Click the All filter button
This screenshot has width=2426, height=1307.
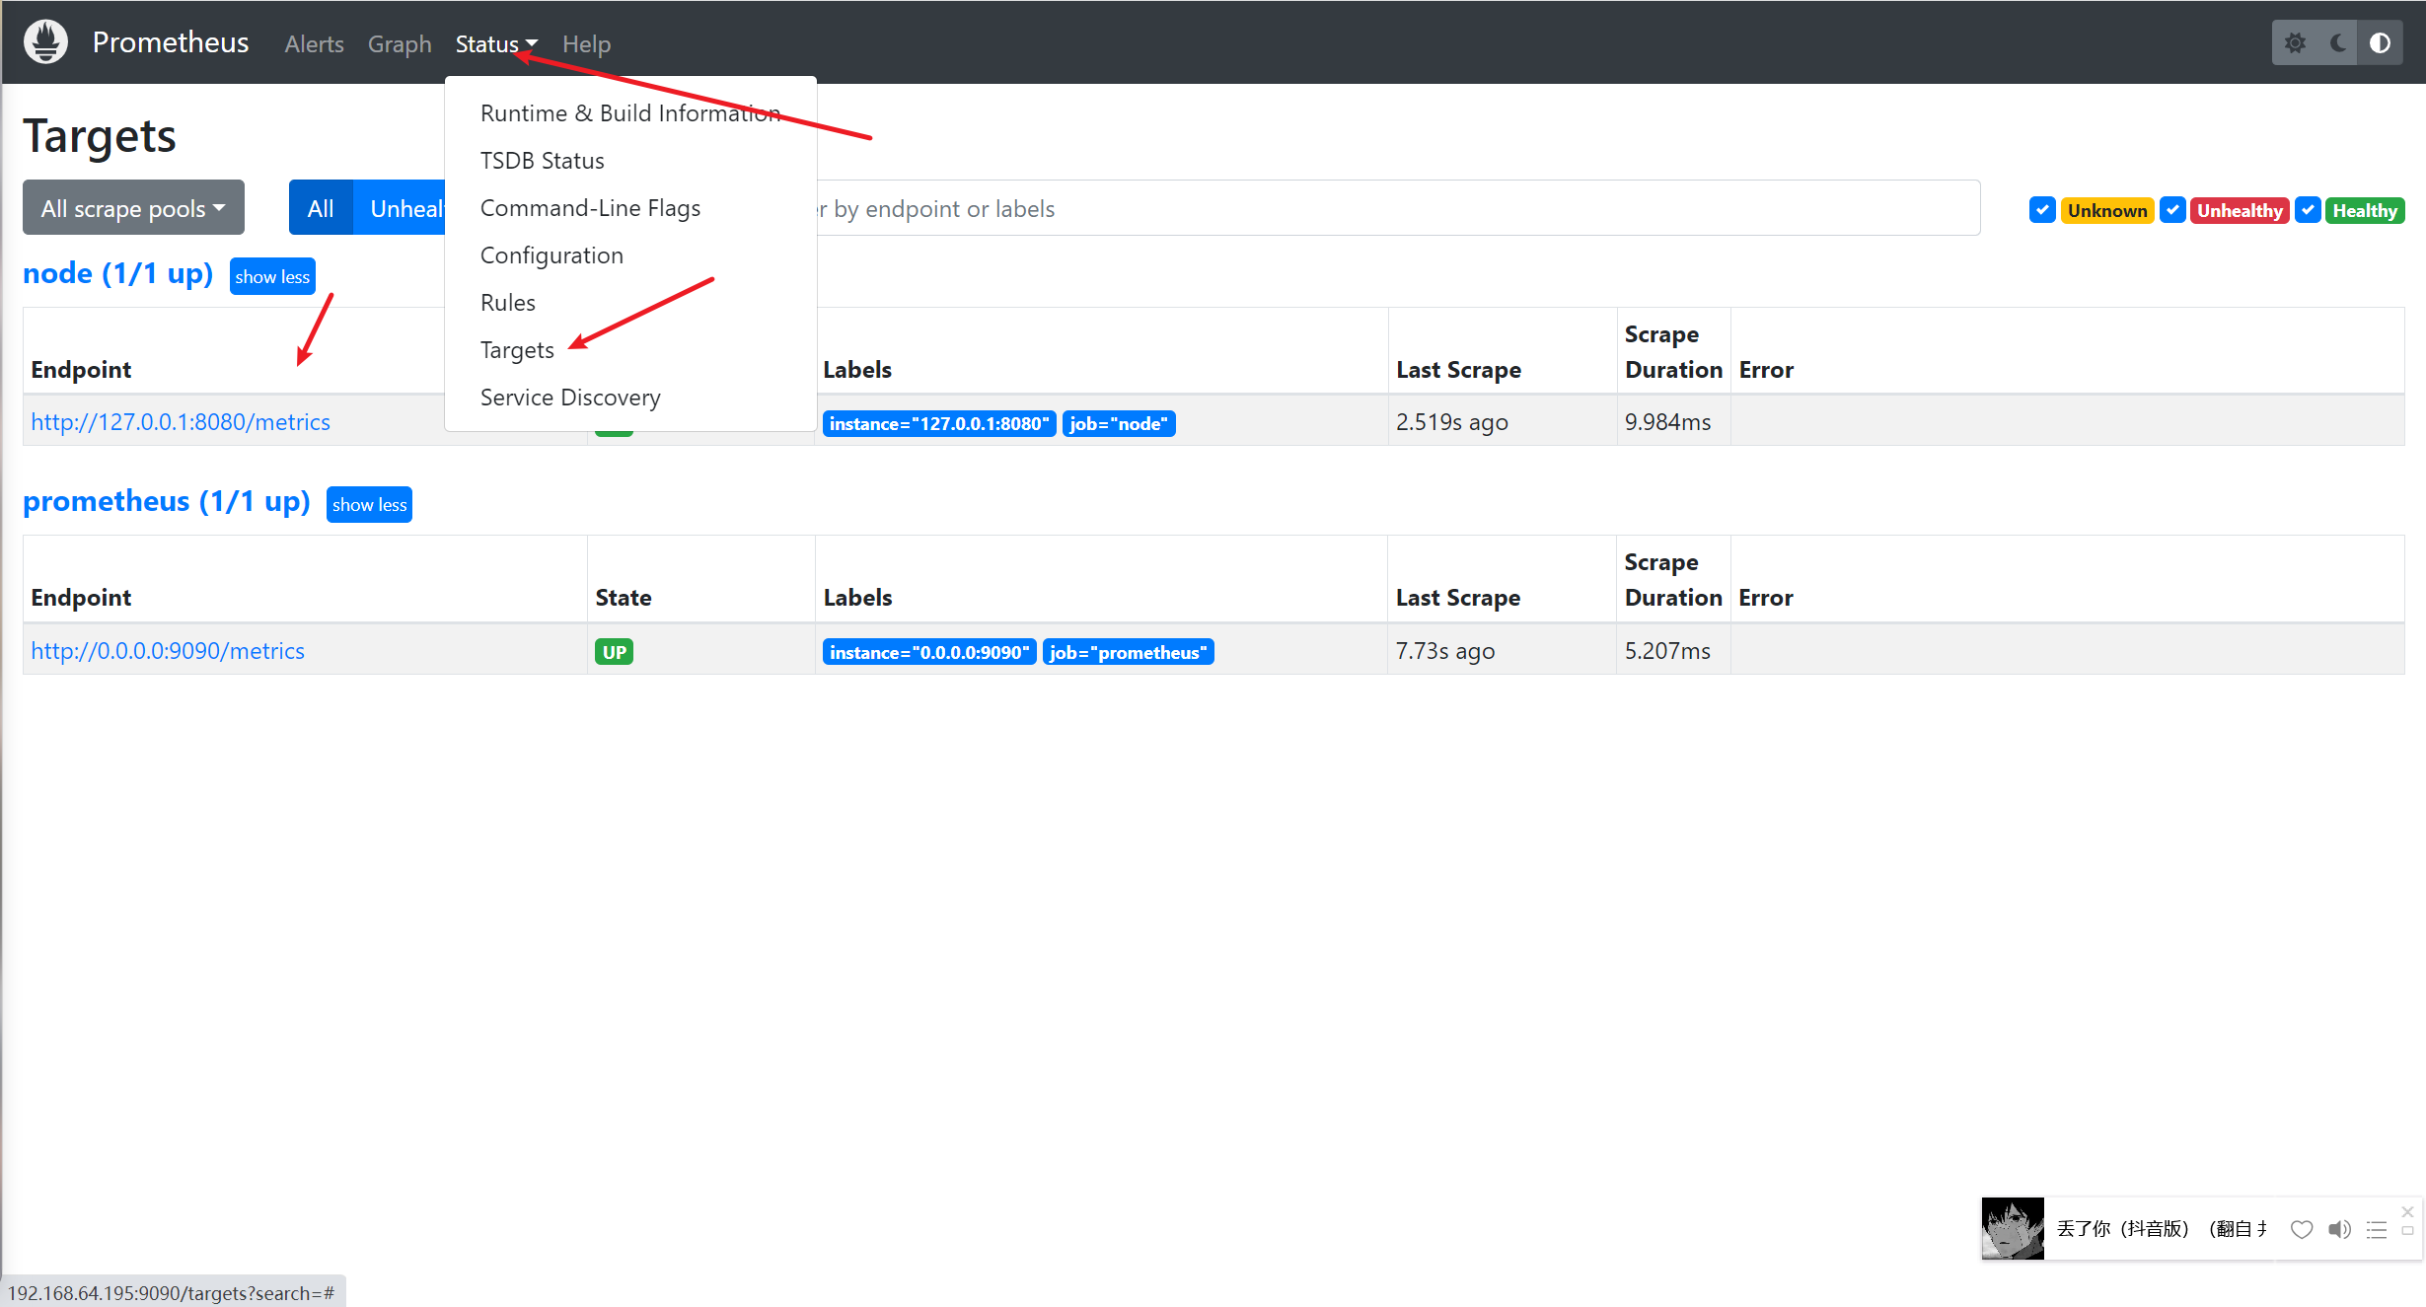[320, 208]
